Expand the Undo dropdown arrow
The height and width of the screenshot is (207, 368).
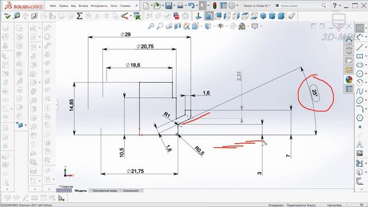pyautogui.click(x=197, y=6)
